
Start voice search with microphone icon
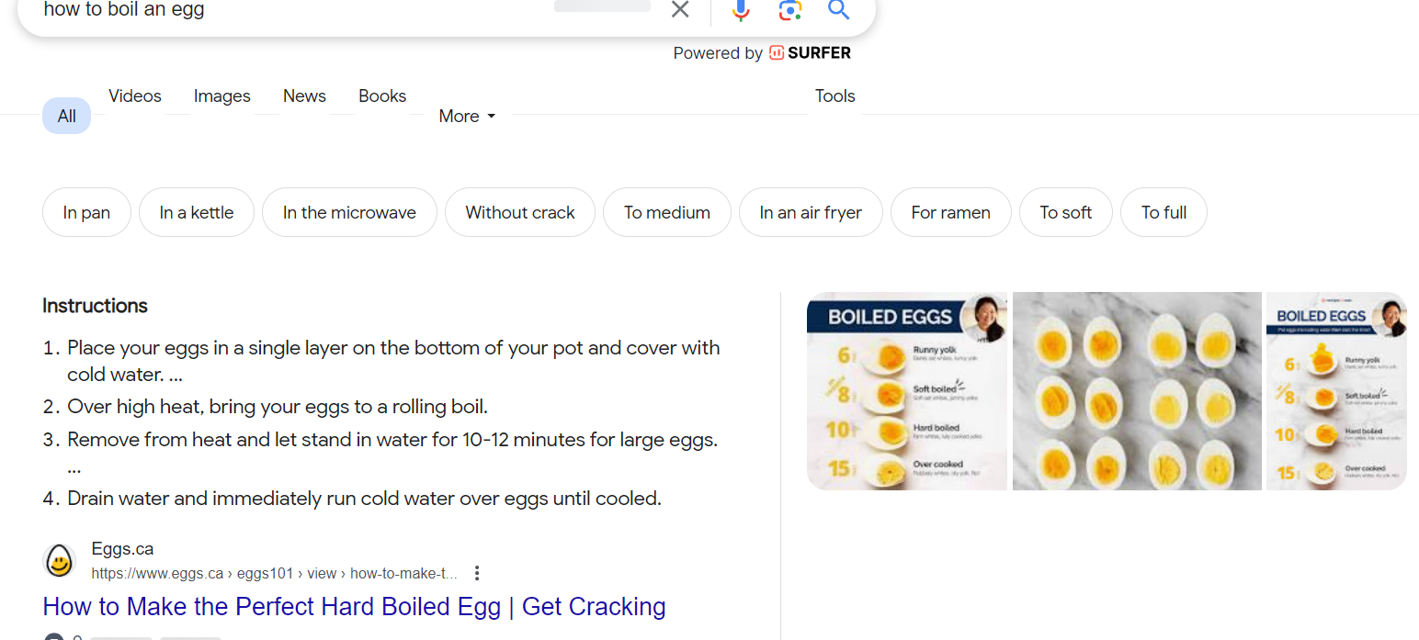741,10
